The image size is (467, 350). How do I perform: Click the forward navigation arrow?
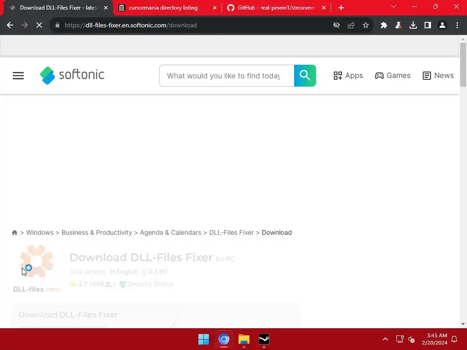pyautogui.click(x=25, y=26)
